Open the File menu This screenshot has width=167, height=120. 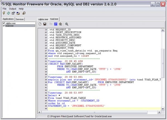4,9
